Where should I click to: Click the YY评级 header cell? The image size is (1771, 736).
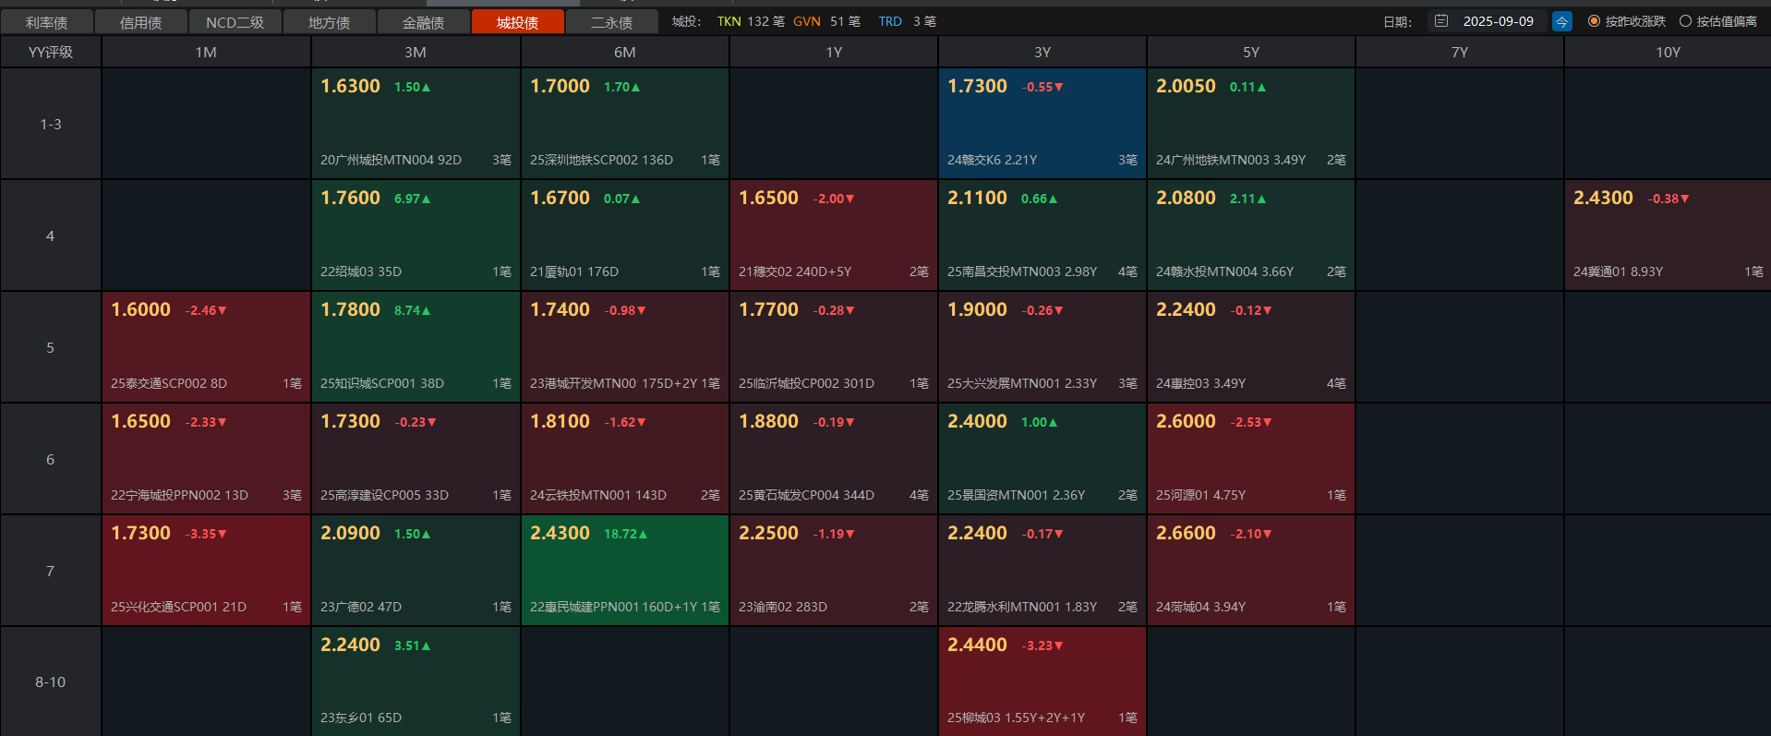(51, 53)
